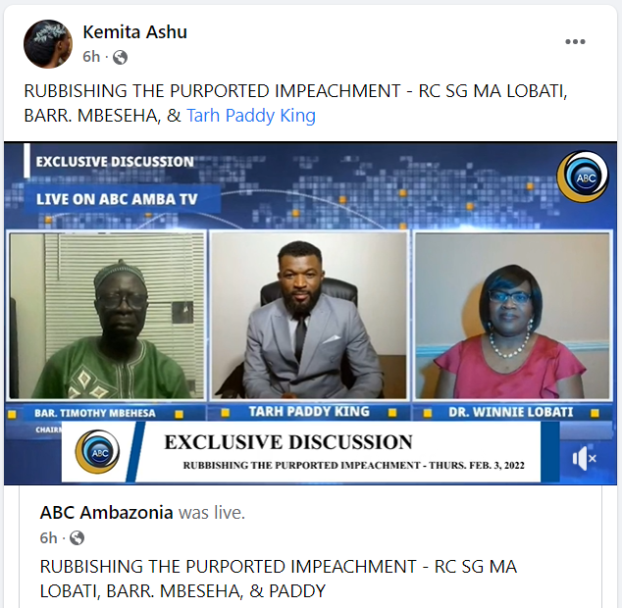The image size is (622, 608).
Task: Click the ABC logo in video corner
Action: point(583,177)
